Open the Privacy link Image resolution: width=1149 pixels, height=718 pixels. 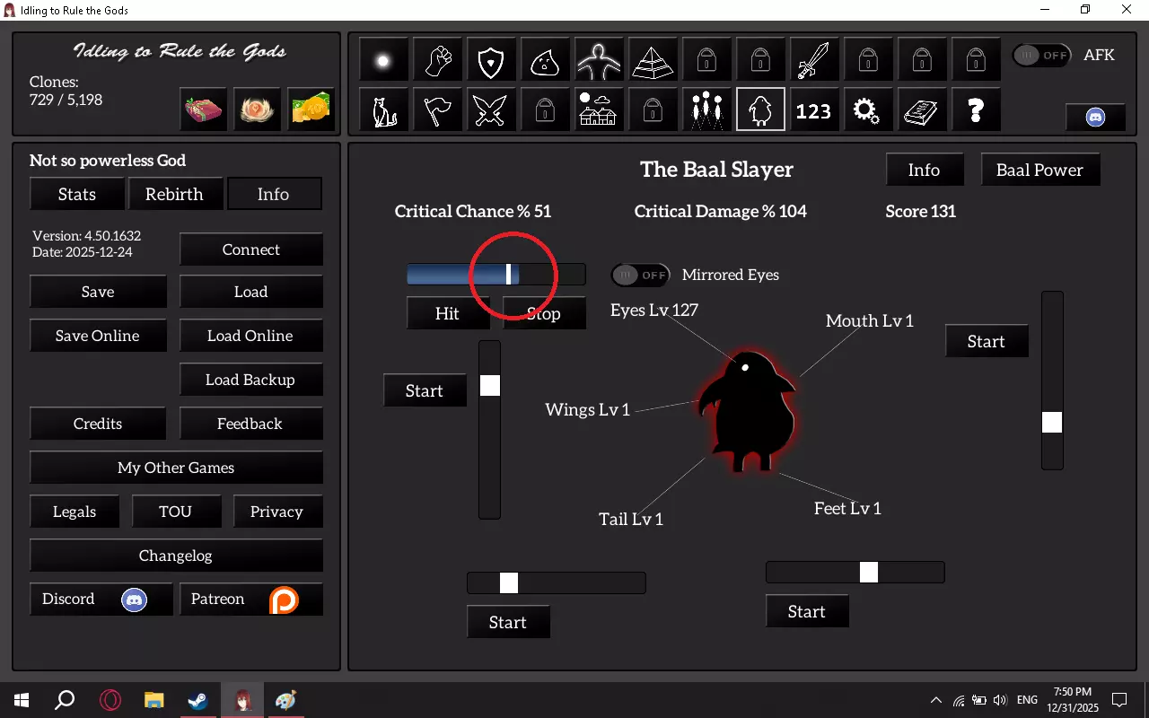click(277, 512)
